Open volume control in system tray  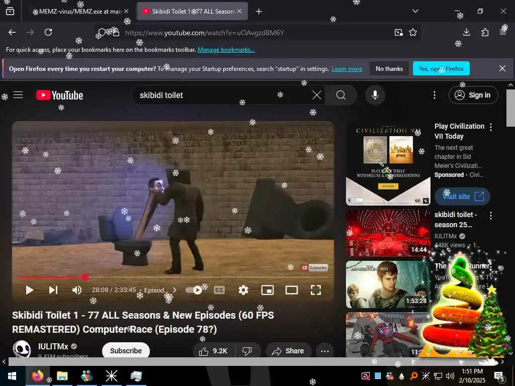point(450,376)
